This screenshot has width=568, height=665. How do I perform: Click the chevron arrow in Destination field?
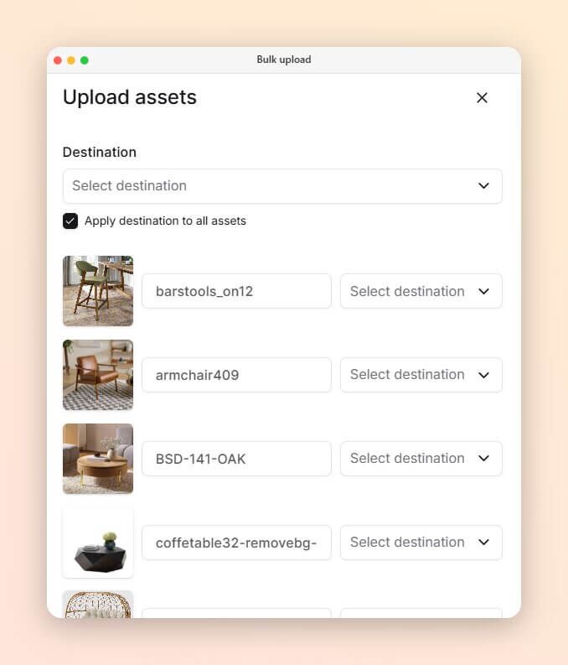(x=483, y=186)
